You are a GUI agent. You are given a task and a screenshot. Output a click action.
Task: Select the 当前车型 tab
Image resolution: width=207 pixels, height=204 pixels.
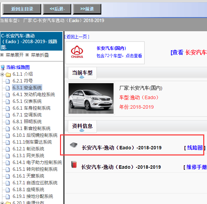click(82, 73)
